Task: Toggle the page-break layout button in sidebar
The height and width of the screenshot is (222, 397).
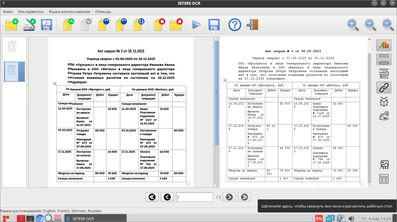Action: coord(384,59)
